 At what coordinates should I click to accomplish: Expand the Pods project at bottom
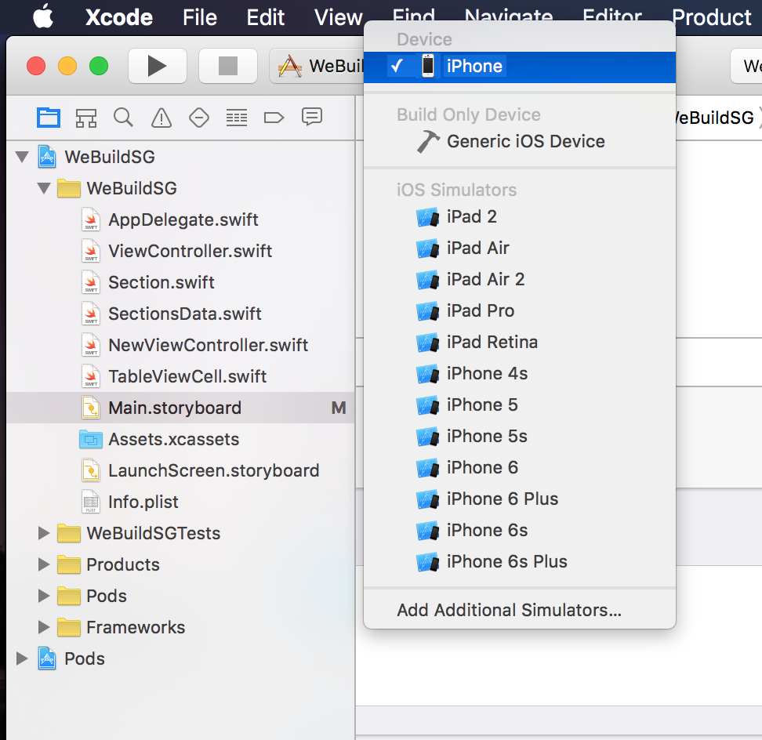pyautogui.click(x=22, y=658)
